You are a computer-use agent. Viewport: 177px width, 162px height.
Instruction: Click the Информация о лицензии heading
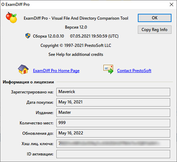click(28, 82)
